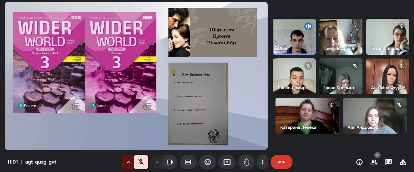
Task: Turn on closed captions
Action: pyautogui.click(x=188, y=162)
